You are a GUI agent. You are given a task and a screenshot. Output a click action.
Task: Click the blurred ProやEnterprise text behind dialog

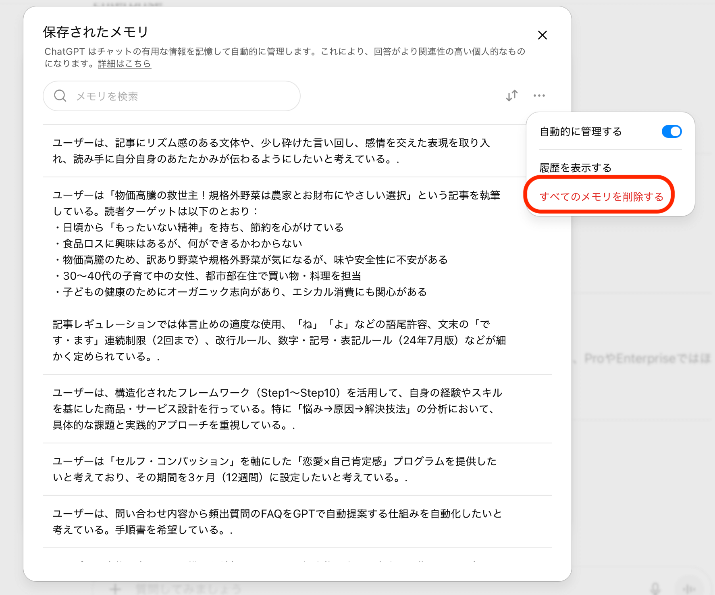click(x=646, y=358)
